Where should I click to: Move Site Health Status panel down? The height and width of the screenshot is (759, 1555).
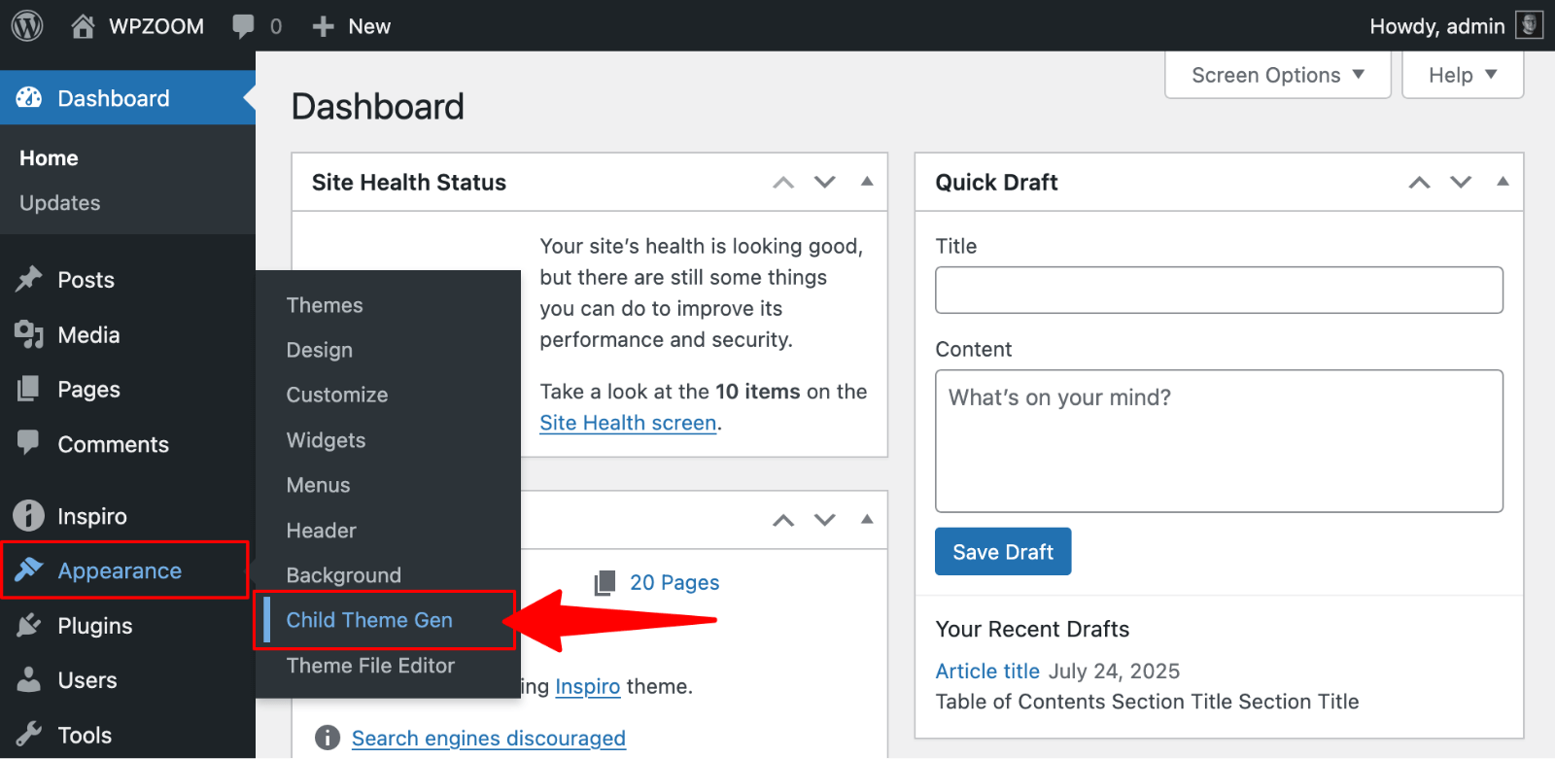pyautogui.click(x=825, y=182)
